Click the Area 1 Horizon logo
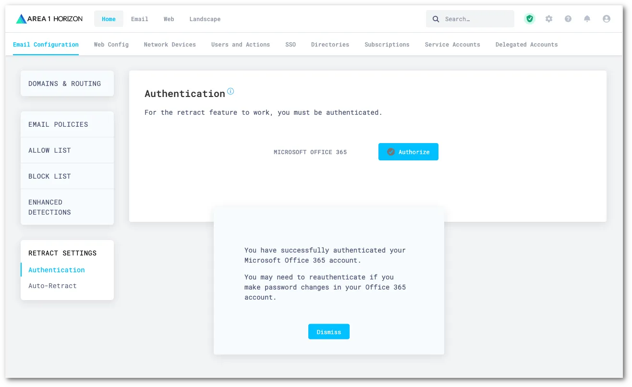The height and width of the screenshot is (387, 632). pos(49,19)
